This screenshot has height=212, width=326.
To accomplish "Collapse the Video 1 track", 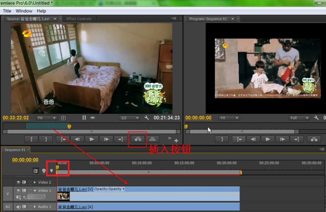I will 35,190.
